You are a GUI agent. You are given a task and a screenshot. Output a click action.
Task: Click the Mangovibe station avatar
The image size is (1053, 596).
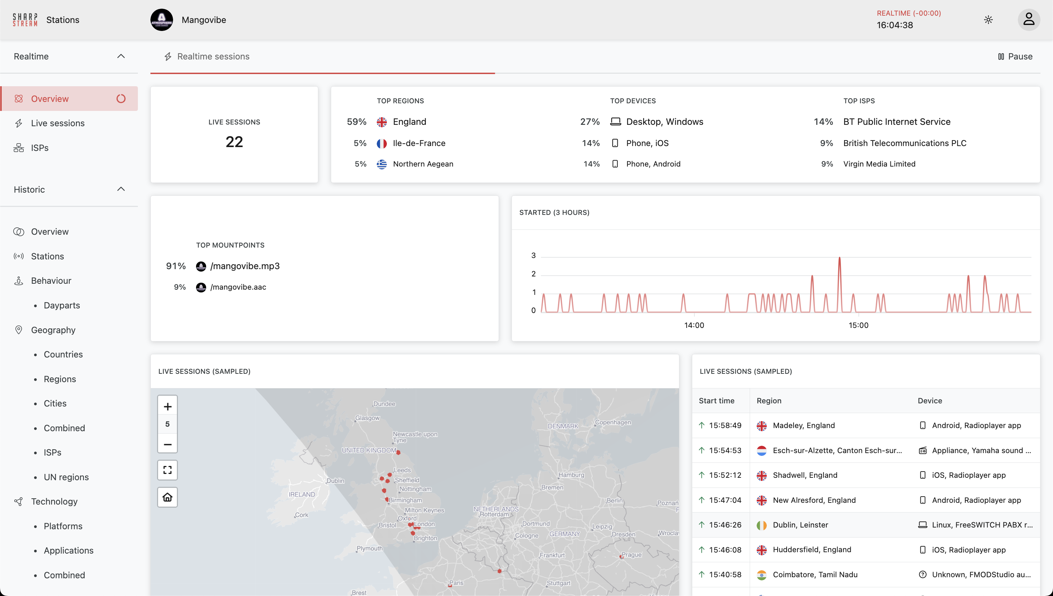162,20
